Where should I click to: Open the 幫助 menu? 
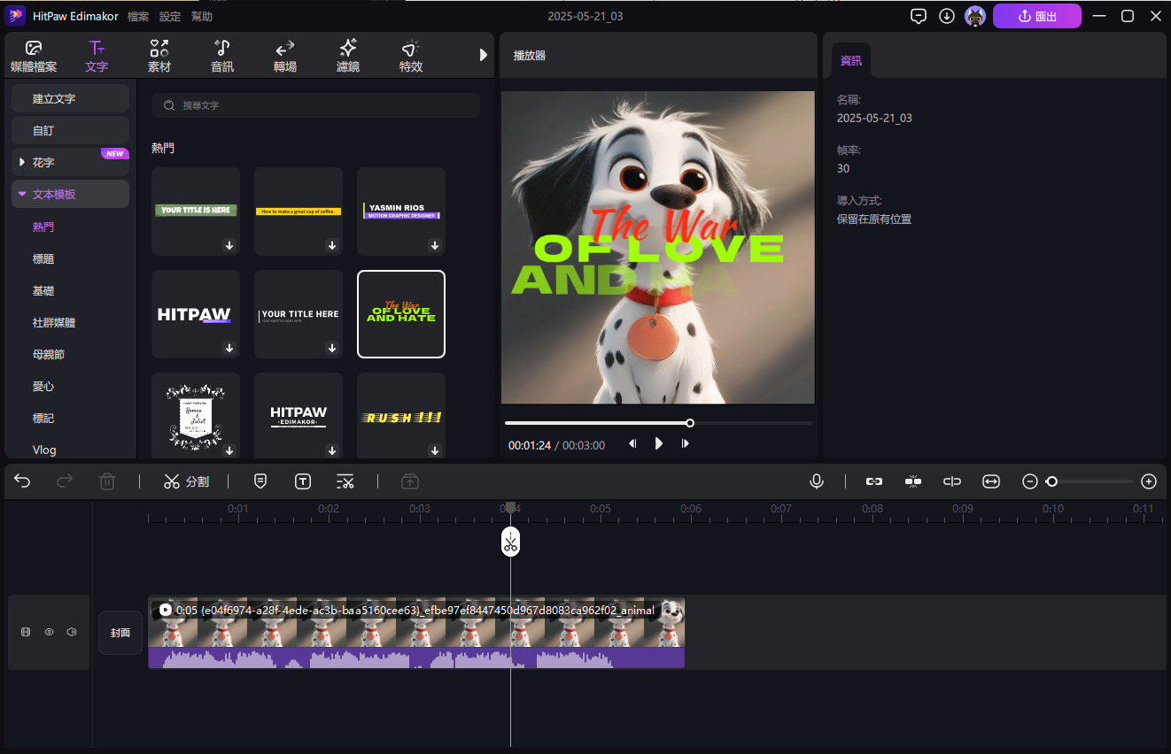[202, 16]
